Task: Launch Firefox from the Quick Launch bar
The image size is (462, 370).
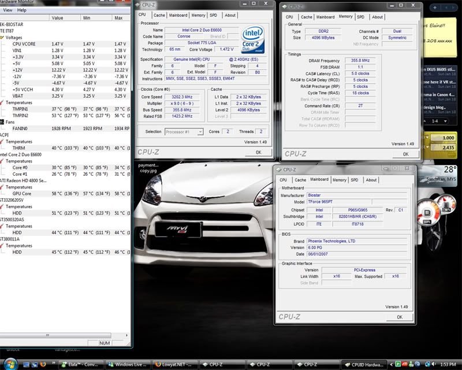Action: pos(42,364)
